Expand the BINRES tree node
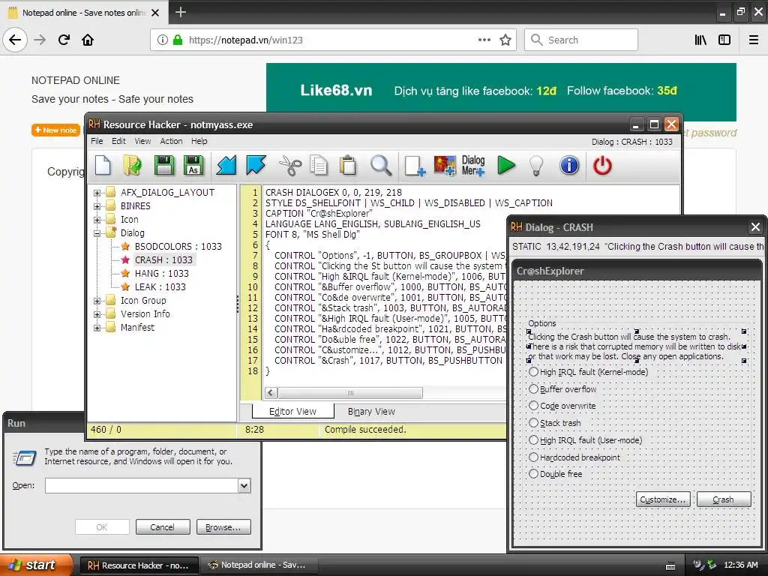768x576 pixels. point(97,206)
